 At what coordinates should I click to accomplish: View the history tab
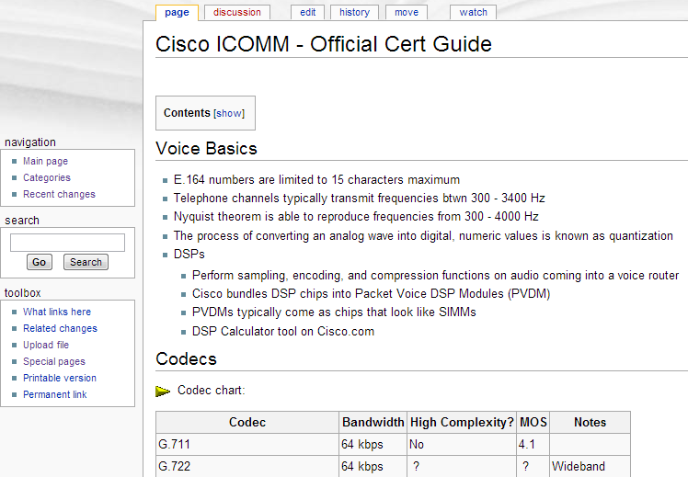click(354, 12)
